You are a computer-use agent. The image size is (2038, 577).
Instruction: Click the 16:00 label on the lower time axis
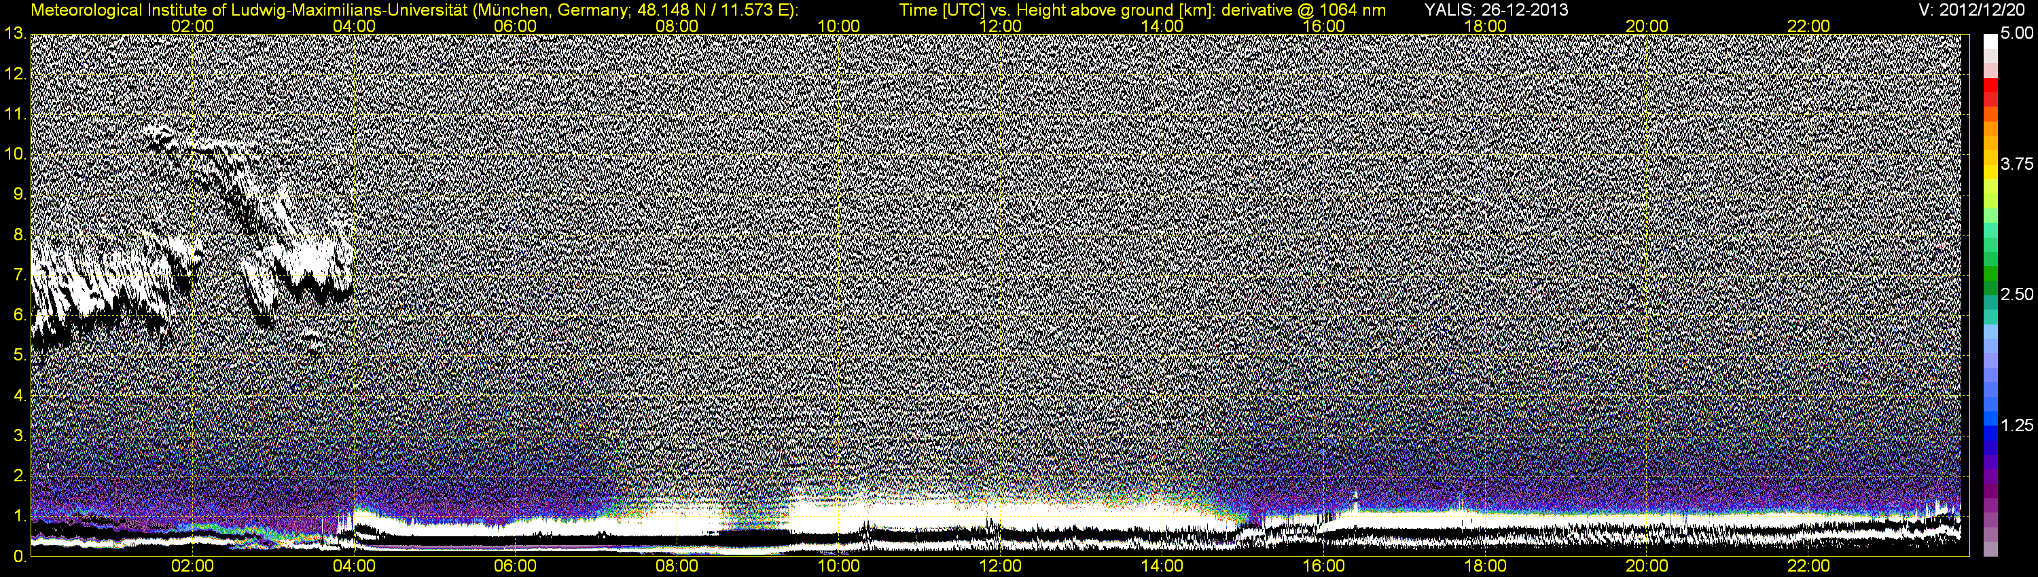[1323, 567]
